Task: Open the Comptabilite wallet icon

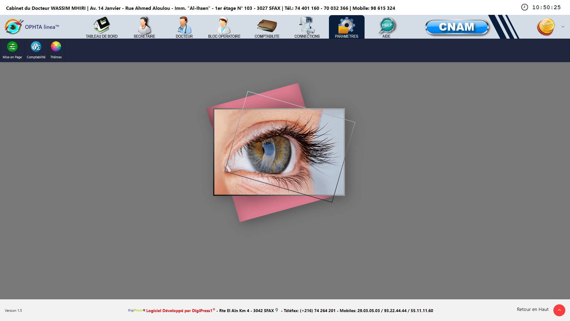Action: (267, 26)
